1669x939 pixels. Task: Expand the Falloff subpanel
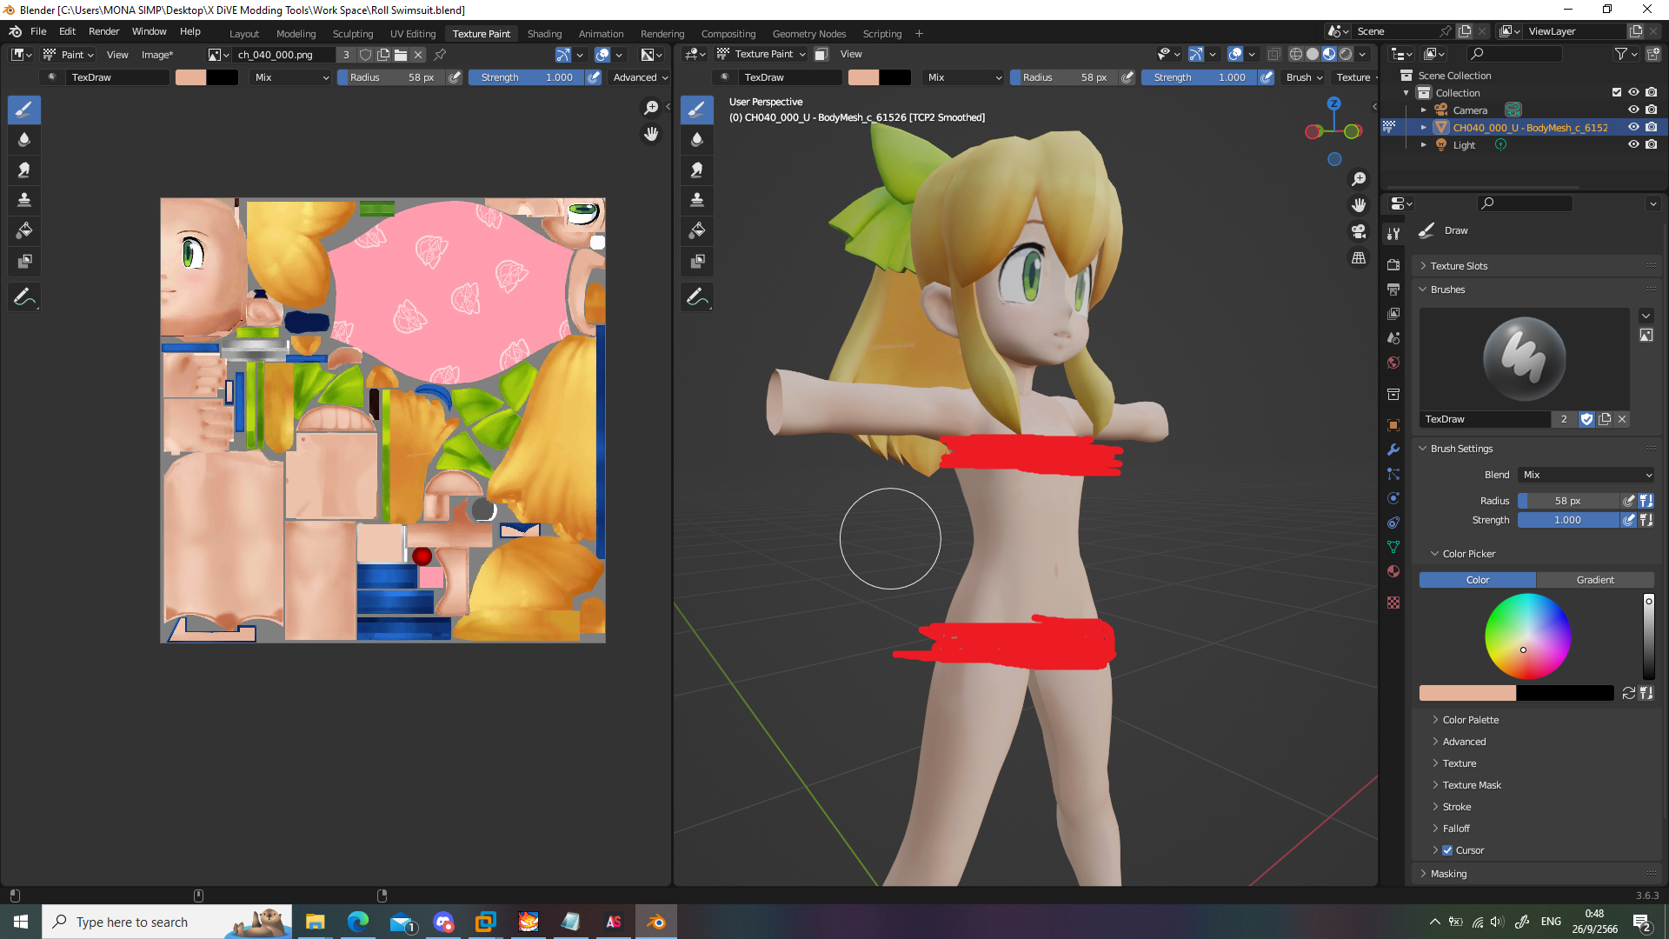1456,829
